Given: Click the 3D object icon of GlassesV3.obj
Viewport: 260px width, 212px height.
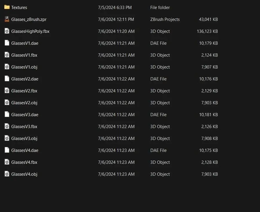Looking at the screenshot, I should tap(7, 138).
